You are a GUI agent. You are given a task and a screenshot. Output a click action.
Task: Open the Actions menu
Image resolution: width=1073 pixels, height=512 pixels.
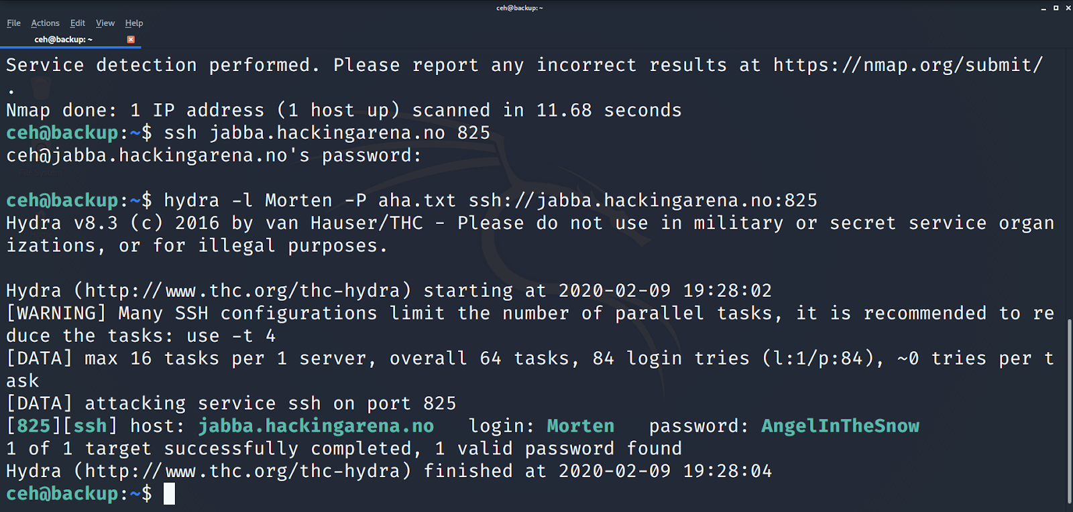[x=45, y=23]
